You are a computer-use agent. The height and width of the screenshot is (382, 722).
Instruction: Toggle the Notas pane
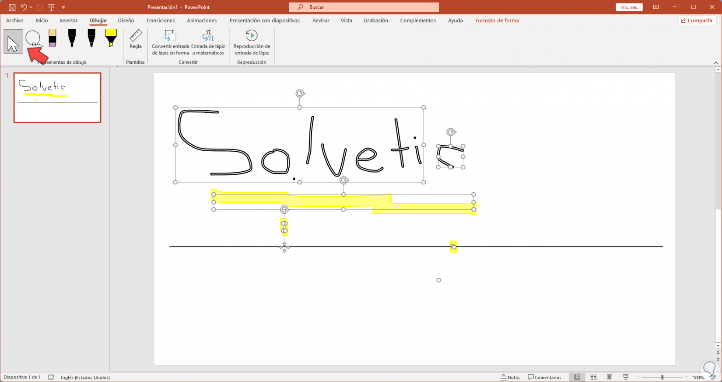tap(510, 377)
